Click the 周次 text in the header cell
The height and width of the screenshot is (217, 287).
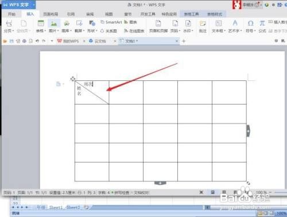point(88,84)
